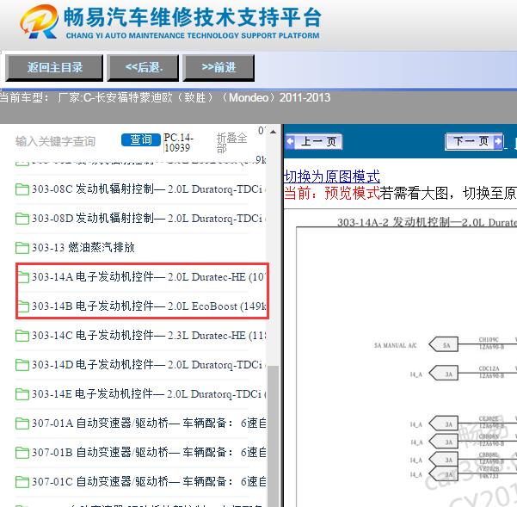Open folder icon for 303-14A
Viewport: 517px width, 507px height.
[22, 277]
